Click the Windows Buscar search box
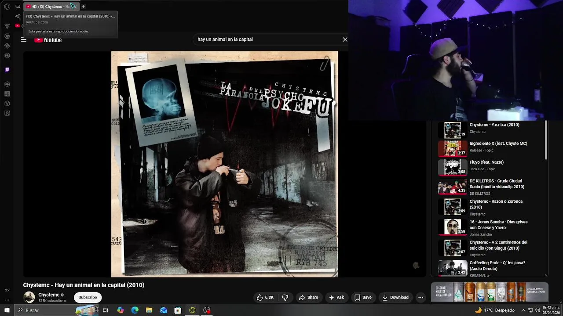Image resolution: width=563 pixels, height=316 pixels. pos(57,310)
